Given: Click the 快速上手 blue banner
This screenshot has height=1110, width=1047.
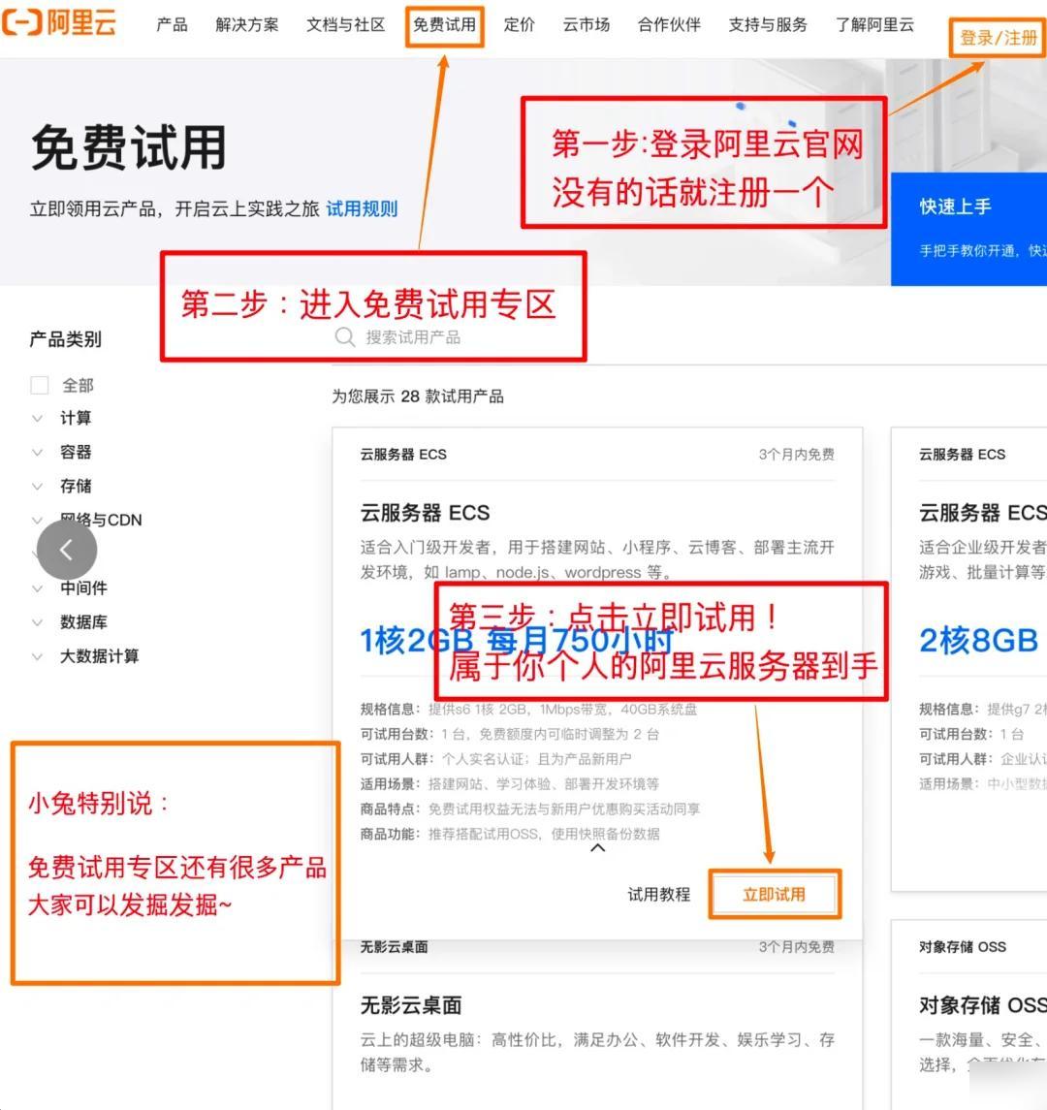Looking at the screenshot, I should [968, 229].
